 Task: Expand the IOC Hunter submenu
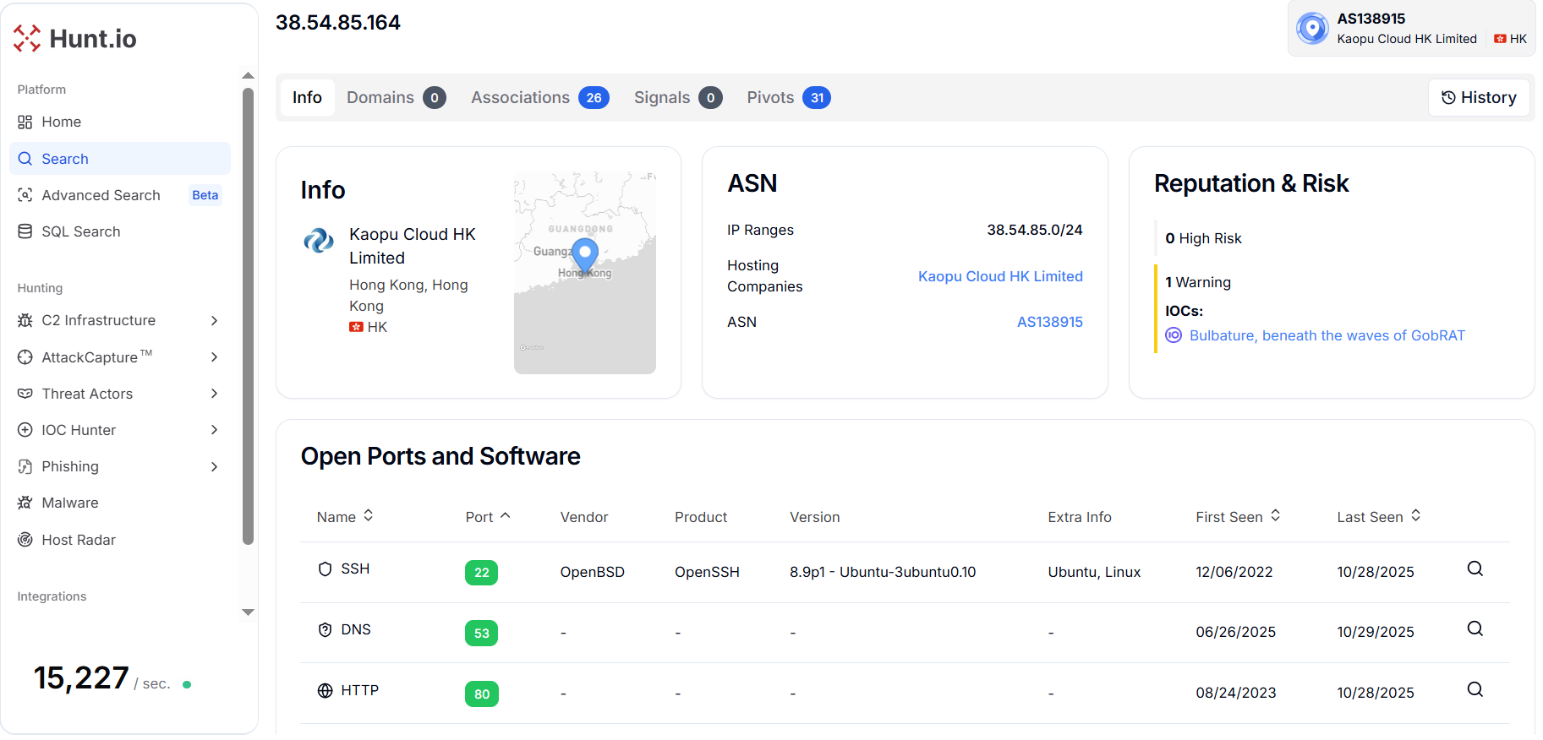coord(214,430)
